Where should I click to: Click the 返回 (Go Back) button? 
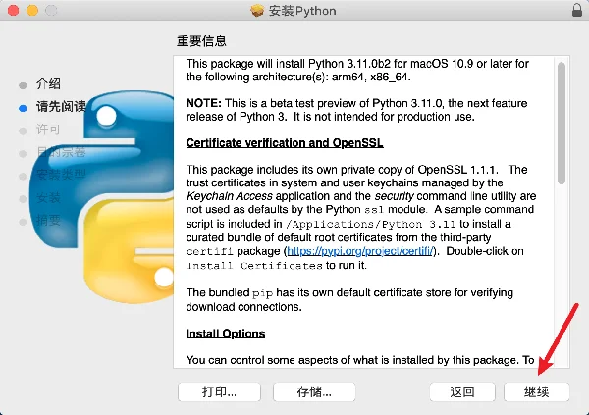pyautogui.click(x=462, y=391)
